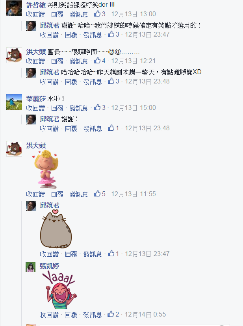Open 洪大頭's bear avatar beside 團長 comment

[14, 55]
